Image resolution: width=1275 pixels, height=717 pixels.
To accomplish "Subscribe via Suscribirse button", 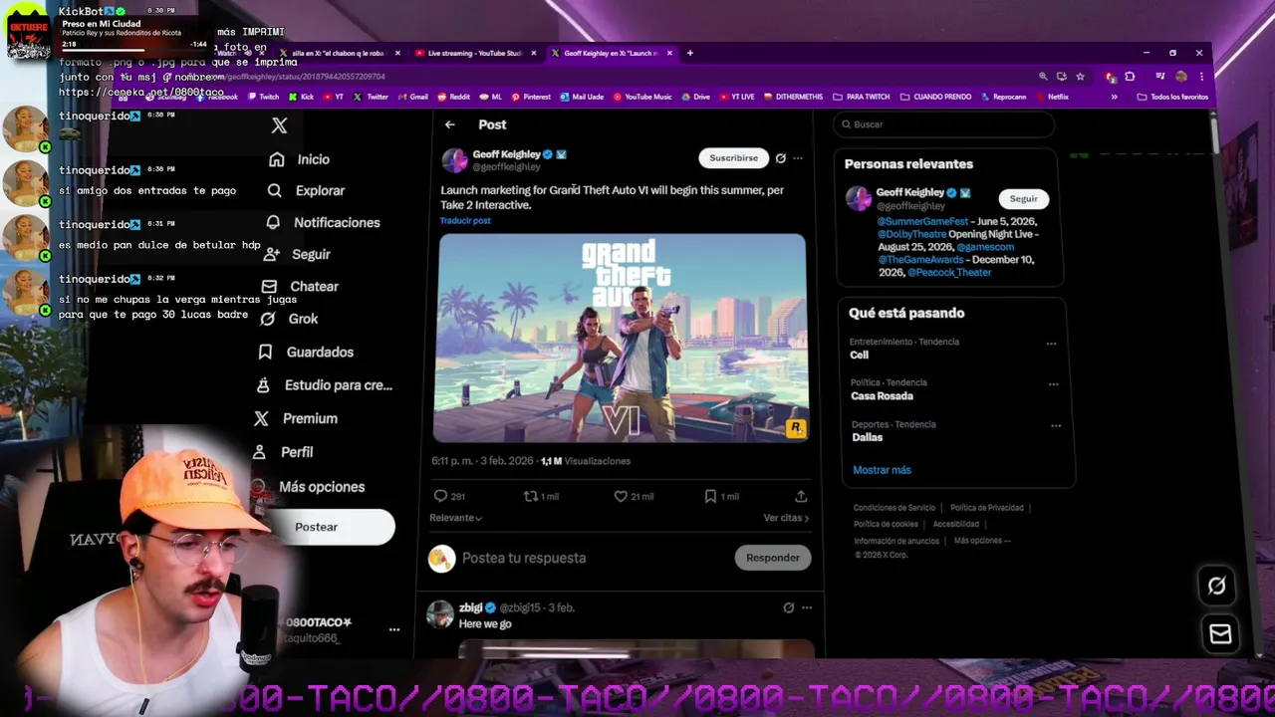I will point(733,157).
